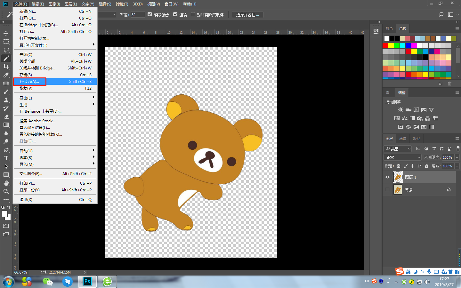This screenshot has height=288, width=461.
Task: Open WeChat from the Windows taskbar
Action: point(47,282)
